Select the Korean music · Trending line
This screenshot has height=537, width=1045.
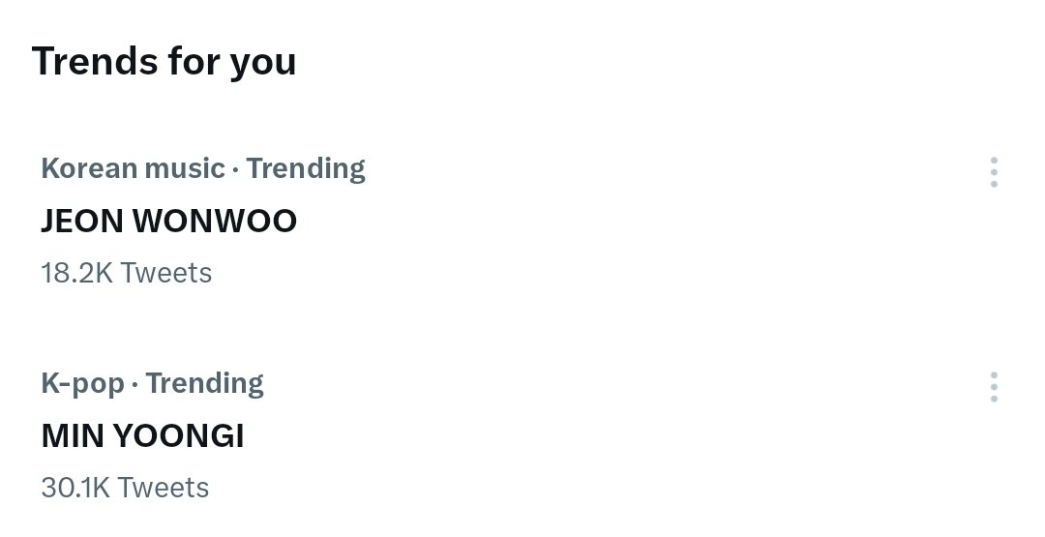pyautogui.click(x=203, y=169)
